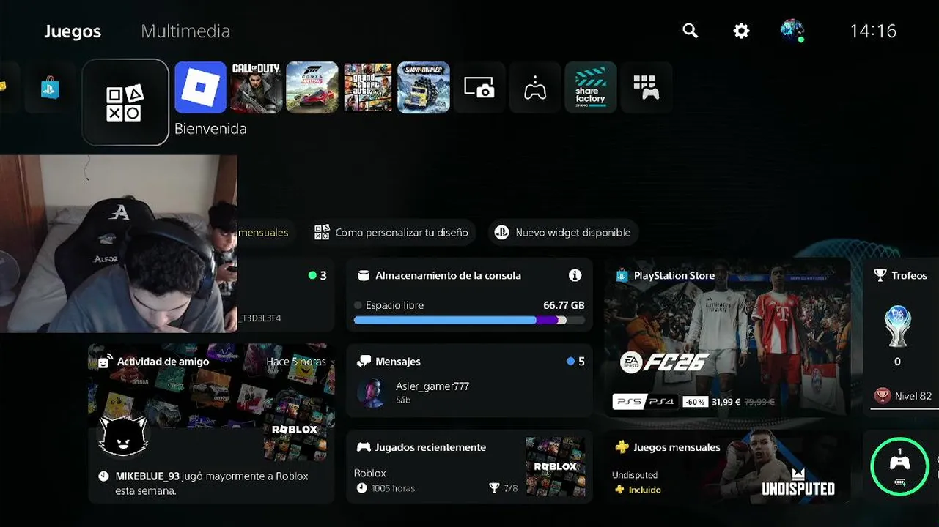Image resolution: width=939 pixels, height=527 pixels.
Task: Open MIKEBLUE_93 black cat avatar
Action: 124,436
